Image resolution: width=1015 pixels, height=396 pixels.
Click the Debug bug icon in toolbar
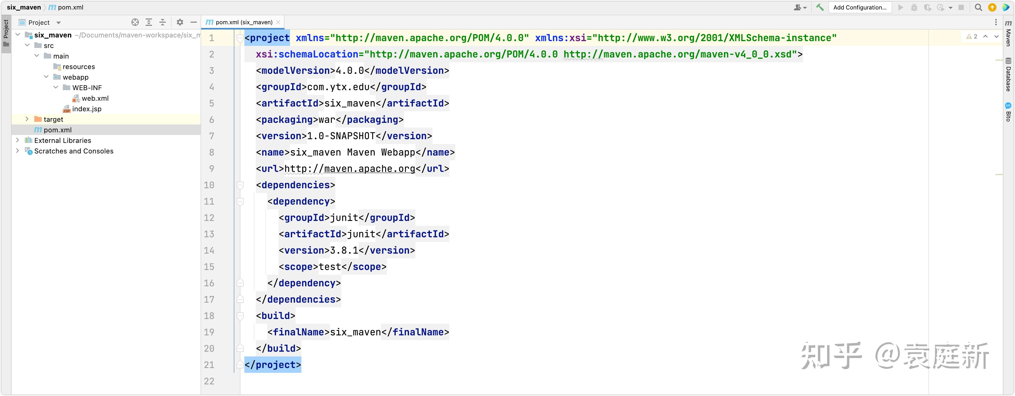(x=914, y=7)
